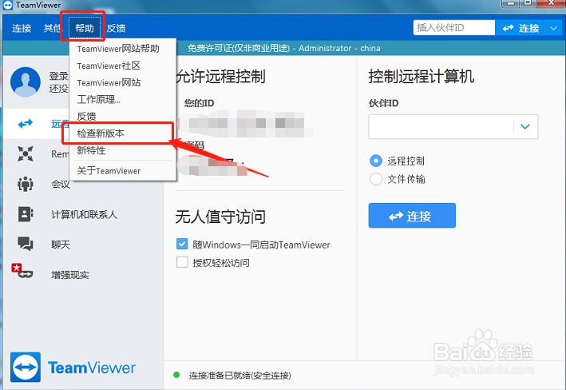Click the user profile avatar icon
Image resolution: width=566 pixels, height=390 pixels.
[26, 82]
